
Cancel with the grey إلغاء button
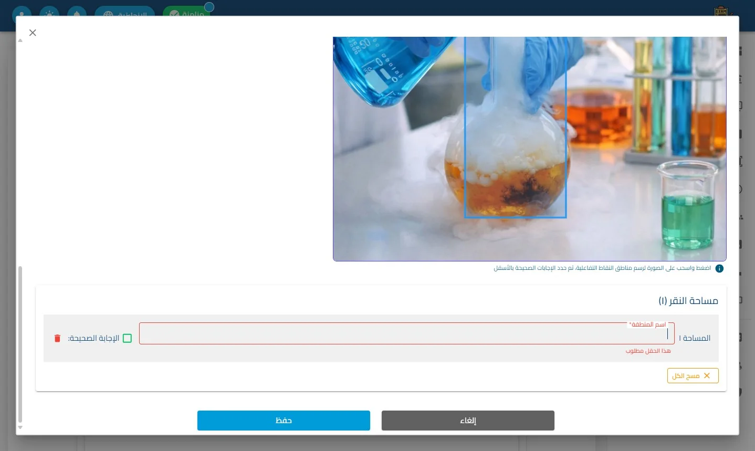[x=468, y=421]
